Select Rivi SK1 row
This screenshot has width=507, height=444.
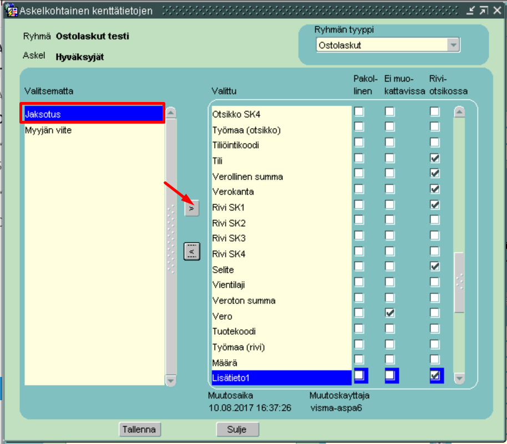point(281,207)
